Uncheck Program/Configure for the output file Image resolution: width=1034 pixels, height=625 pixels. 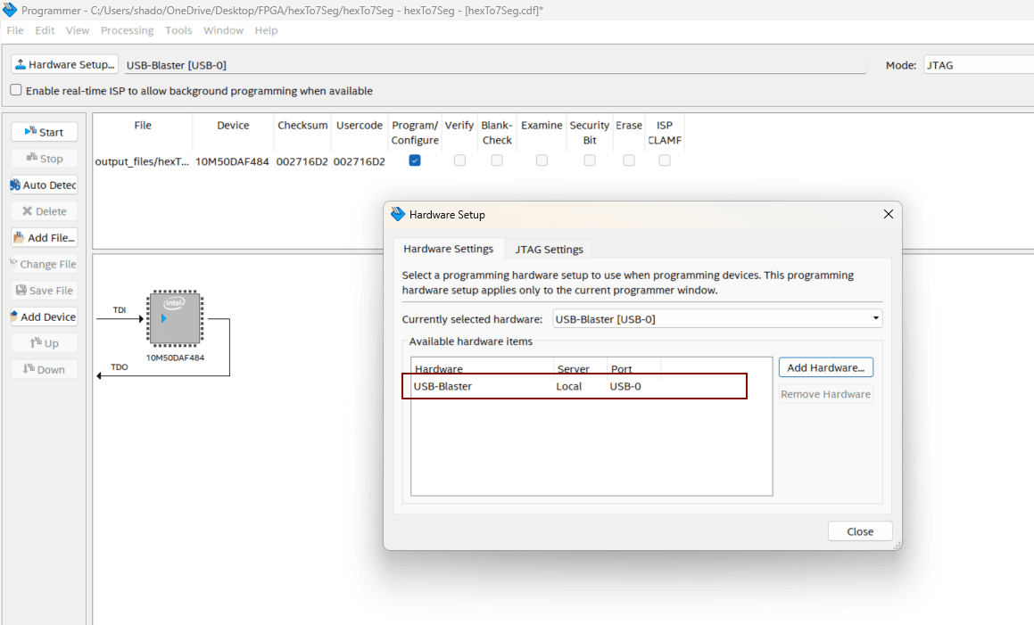(415, 160)
